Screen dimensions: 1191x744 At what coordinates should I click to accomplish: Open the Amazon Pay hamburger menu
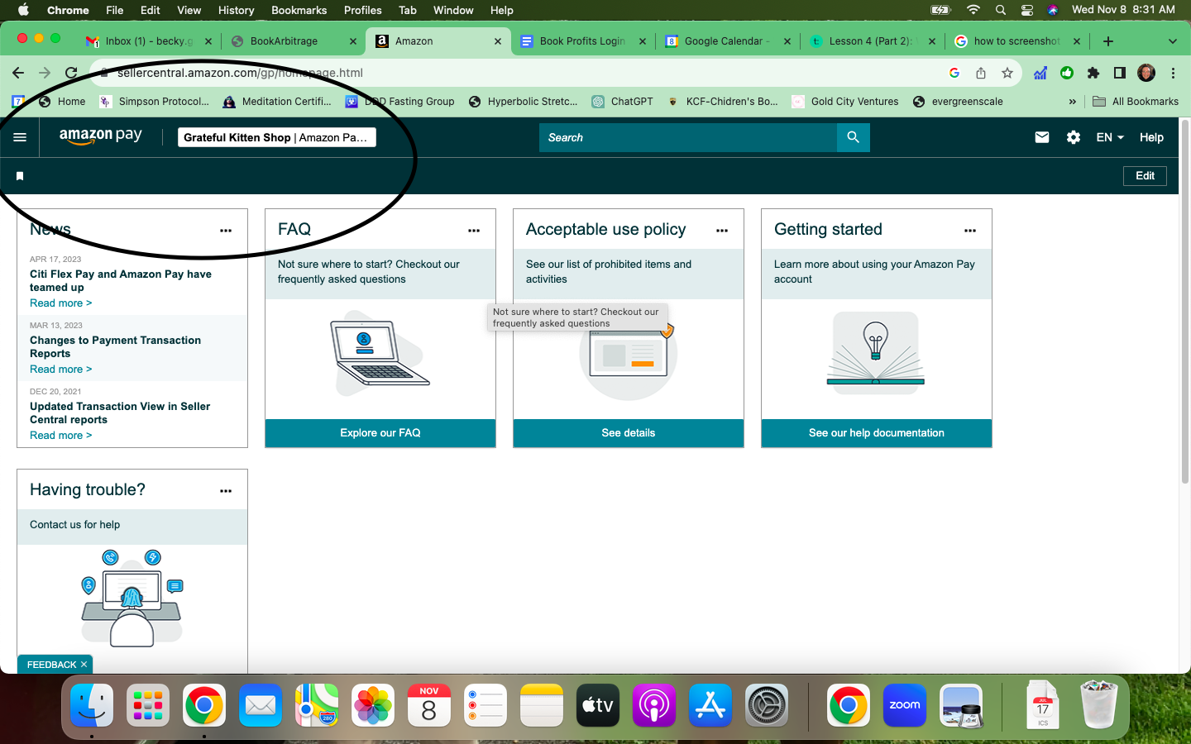(20, 137)
